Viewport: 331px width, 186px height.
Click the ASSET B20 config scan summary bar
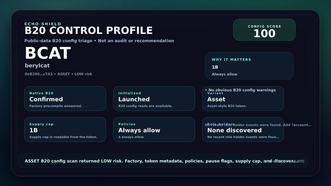click(x=163, y=161)
